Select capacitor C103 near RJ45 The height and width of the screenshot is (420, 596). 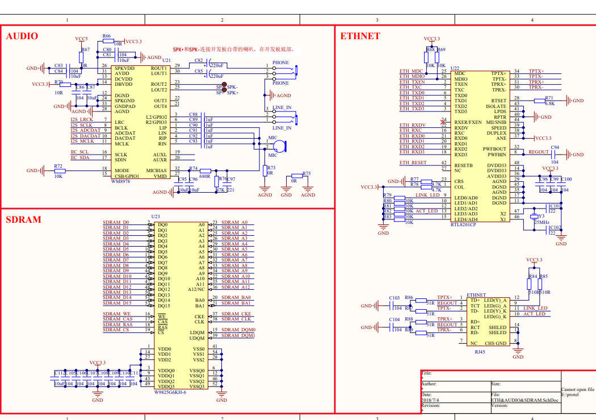pyautogui.click(x=392, y=306)
